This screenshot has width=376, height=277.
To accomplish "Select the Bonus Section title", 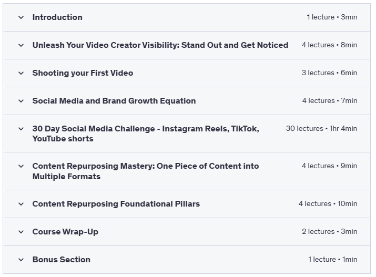I will (x=61, y=260).
